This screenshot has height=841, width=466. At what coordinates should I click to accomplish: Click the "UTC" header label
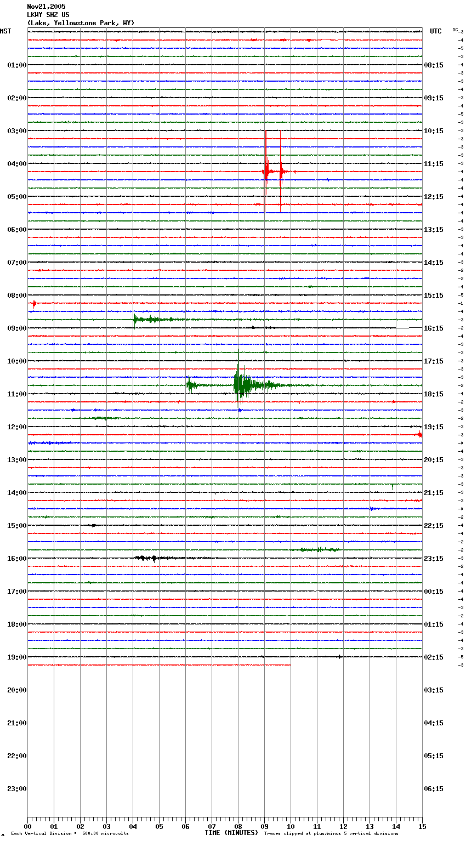tap(436, 31)
